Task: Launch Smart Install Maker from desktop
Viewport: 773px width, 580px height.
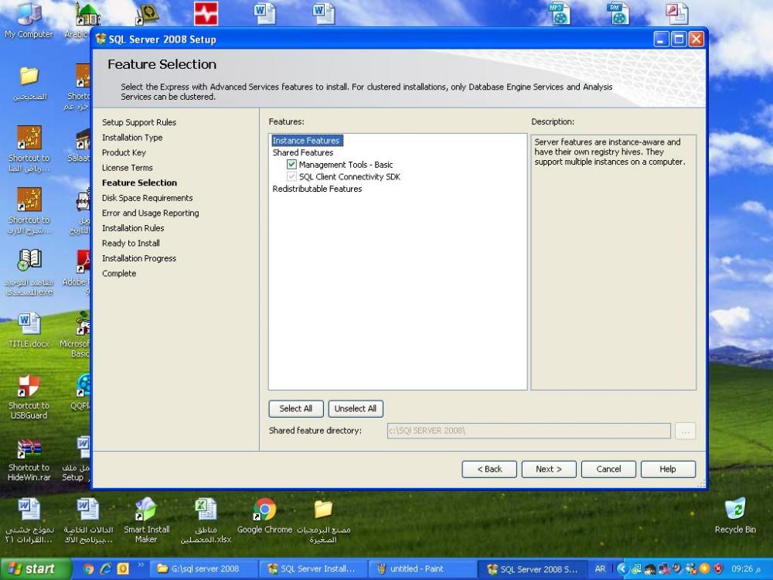Action: [x=146, y=520]
